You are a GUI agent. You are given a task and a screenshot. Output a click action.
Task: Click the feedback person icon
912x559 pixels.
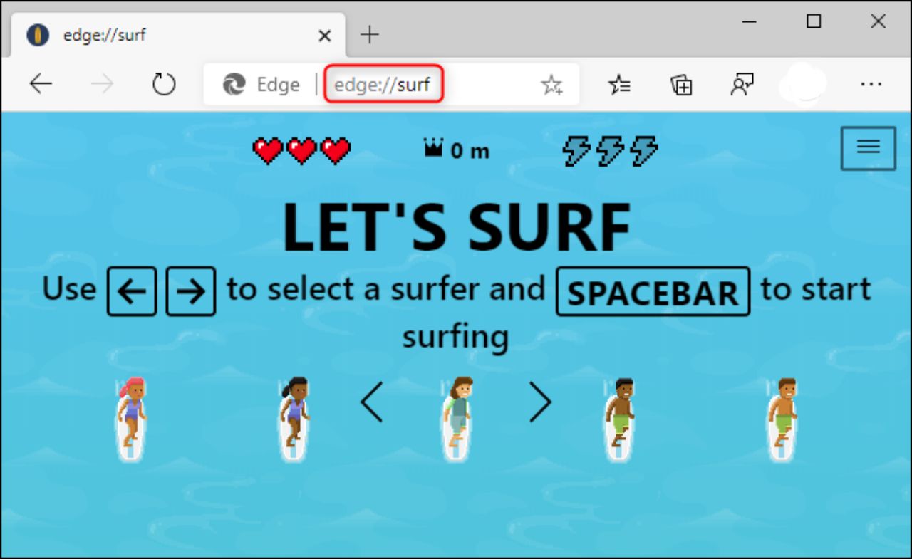(742, 85)
